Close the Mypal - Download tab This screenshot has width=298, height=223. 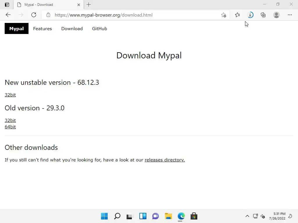pos(79,5)
